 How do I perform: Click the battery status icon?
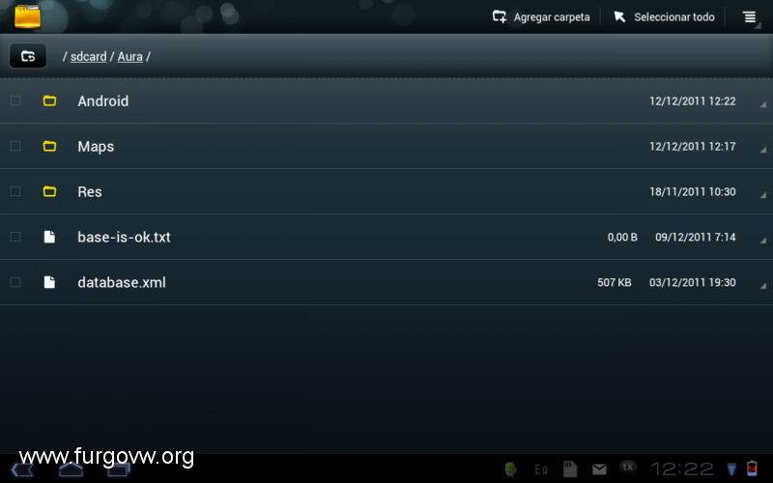click(753, 469)
